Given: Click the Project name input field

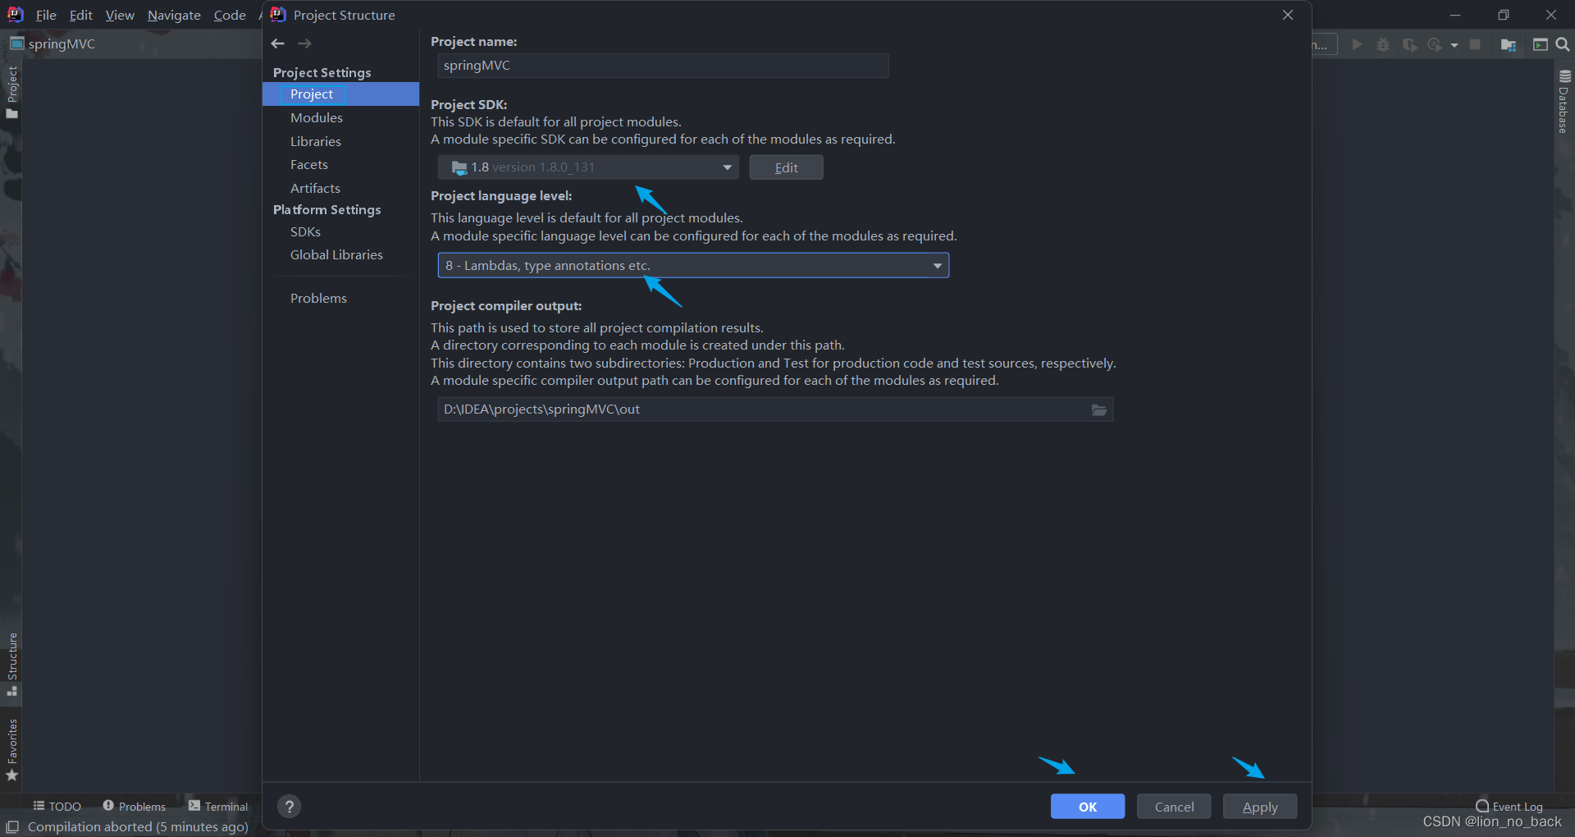Looking at the screenshot, I should coord(663,66).
